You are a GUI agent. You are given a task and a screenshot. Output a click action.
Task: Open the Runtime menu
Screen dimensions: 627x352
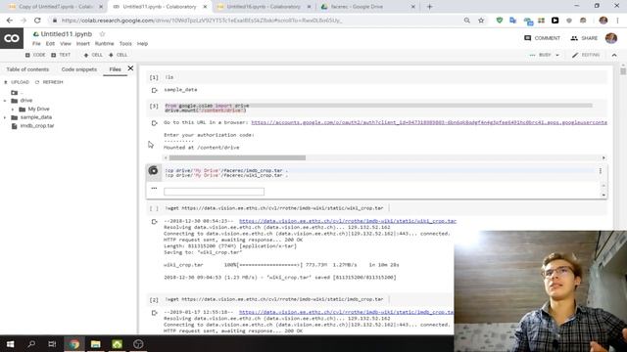[x=105, y=43]
